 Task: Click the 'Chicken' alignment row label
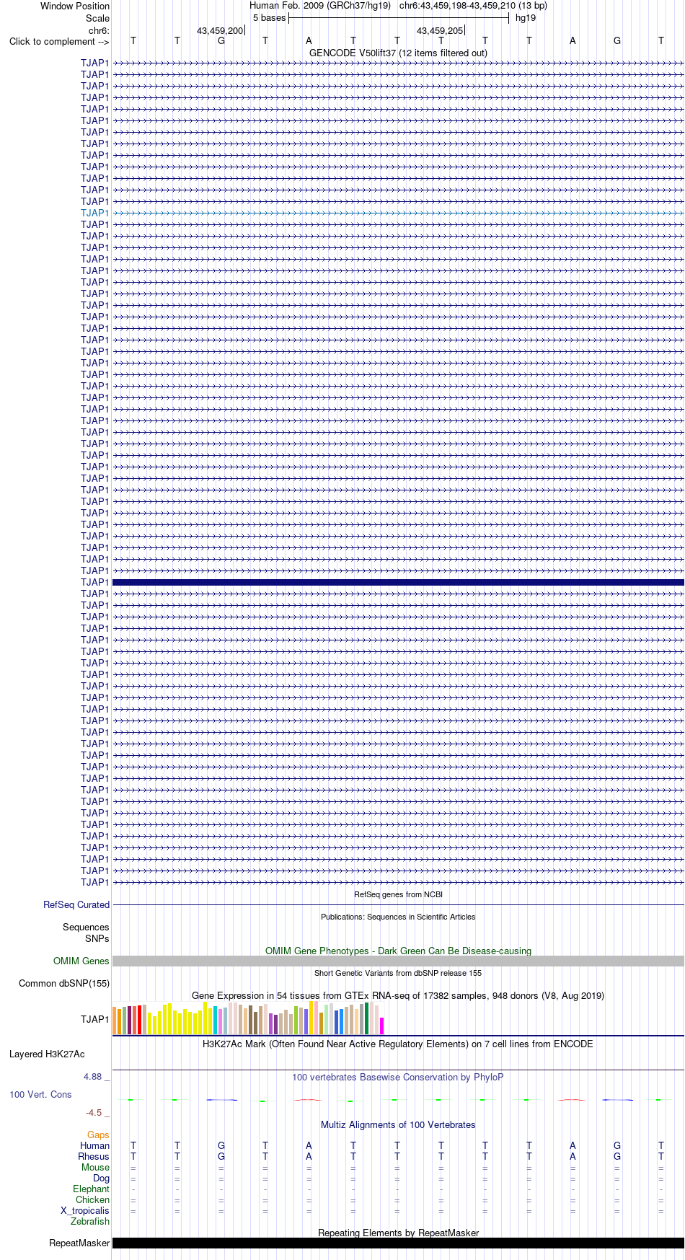tap(93, 1199)
